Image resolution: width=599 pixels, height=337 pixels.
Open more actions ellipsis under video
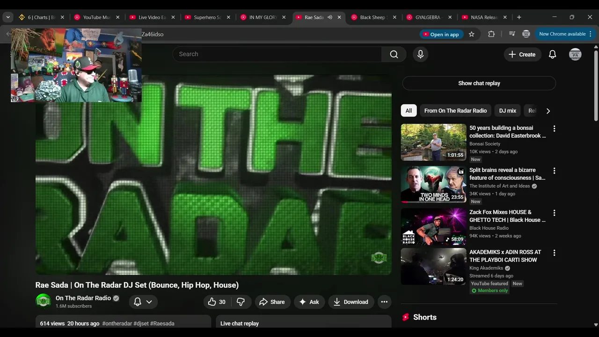click(384, 302)
